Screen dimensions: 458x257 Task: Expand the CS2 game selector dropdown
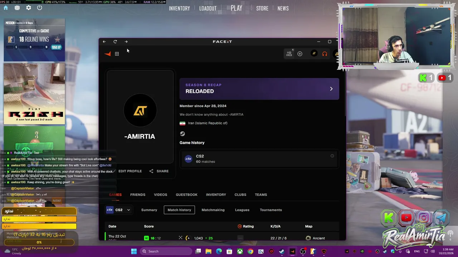118,210
